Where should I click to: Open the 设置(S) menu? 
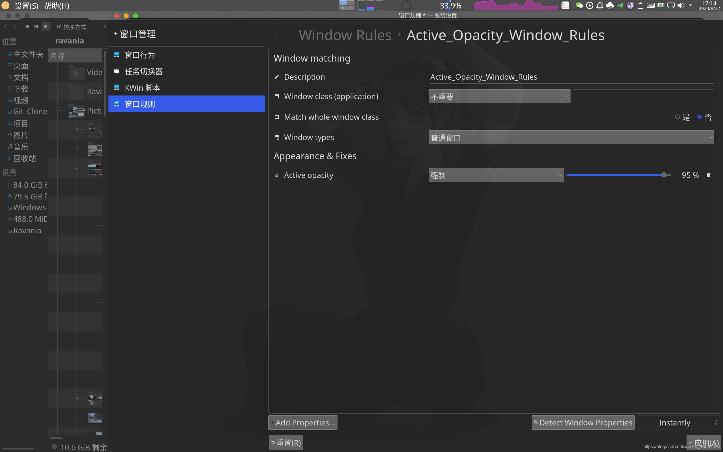coord(26,6)
